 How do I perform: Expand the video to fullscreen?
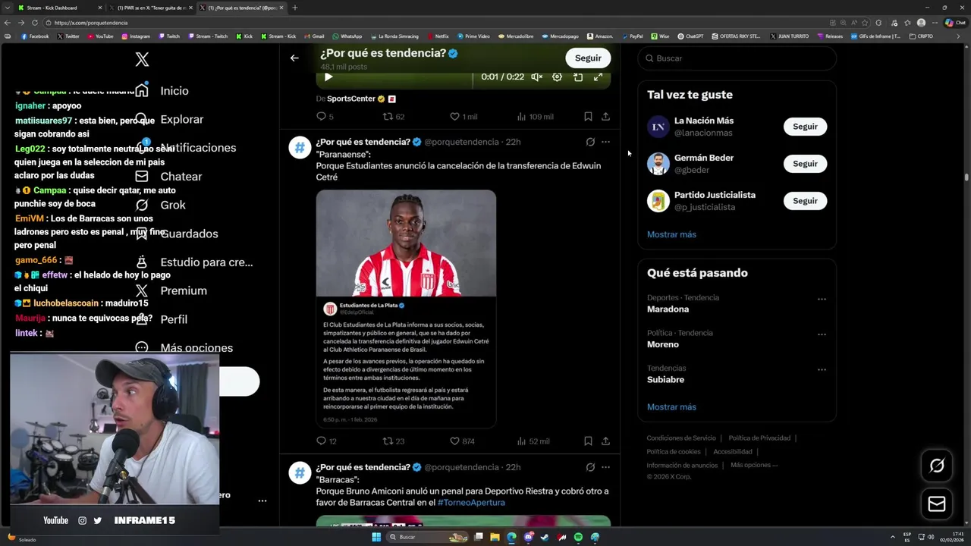[x=598, y=77]
